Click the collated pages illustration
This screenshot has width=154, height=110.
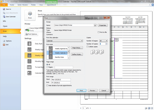(x=97, y=52)
